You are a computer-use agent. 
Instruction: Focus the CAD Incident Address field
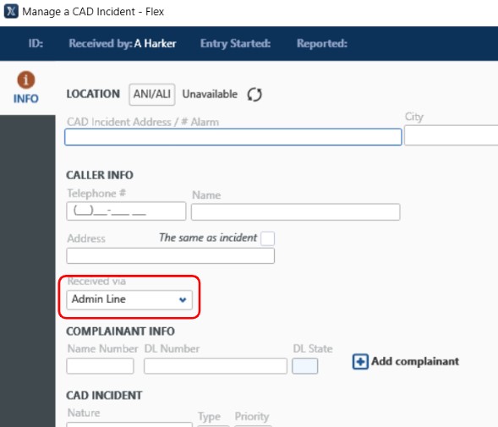[x=233, y=137]
